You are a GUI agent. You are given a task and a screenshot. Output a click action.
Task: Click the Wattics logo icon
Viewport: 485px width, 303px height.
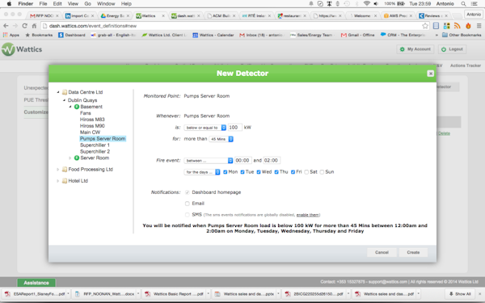[8, 49]
